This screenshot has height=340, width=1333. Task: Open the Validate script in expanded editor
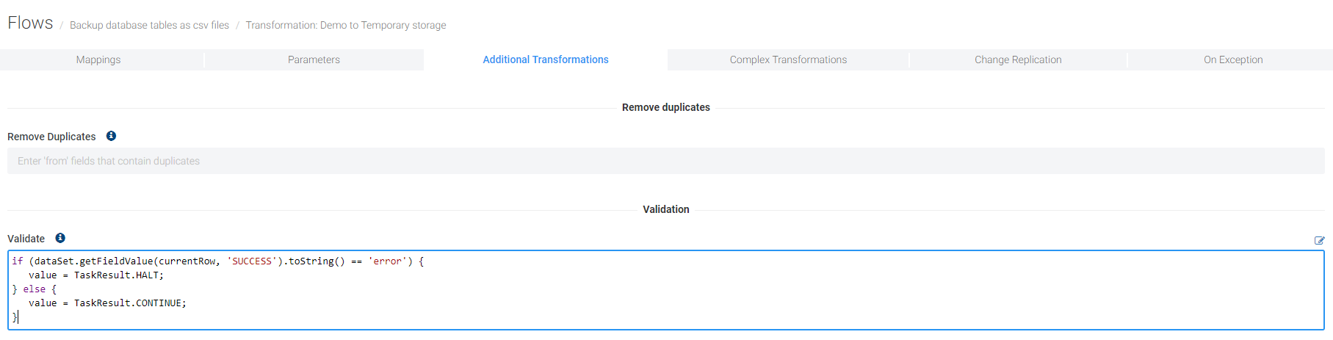click(x=1319, y=240)
